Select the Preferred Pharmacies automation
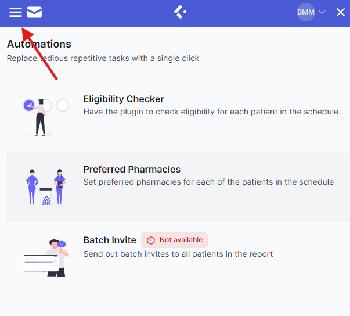Viewport: 350px width, 316px height. point(132,170)
